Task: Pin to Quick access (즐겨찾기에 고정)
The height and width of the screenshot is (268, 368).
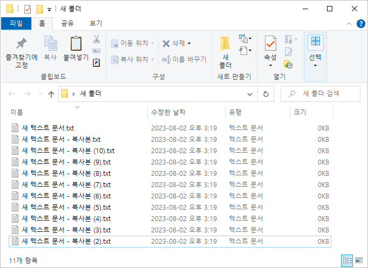Action: tap(22, 52)
